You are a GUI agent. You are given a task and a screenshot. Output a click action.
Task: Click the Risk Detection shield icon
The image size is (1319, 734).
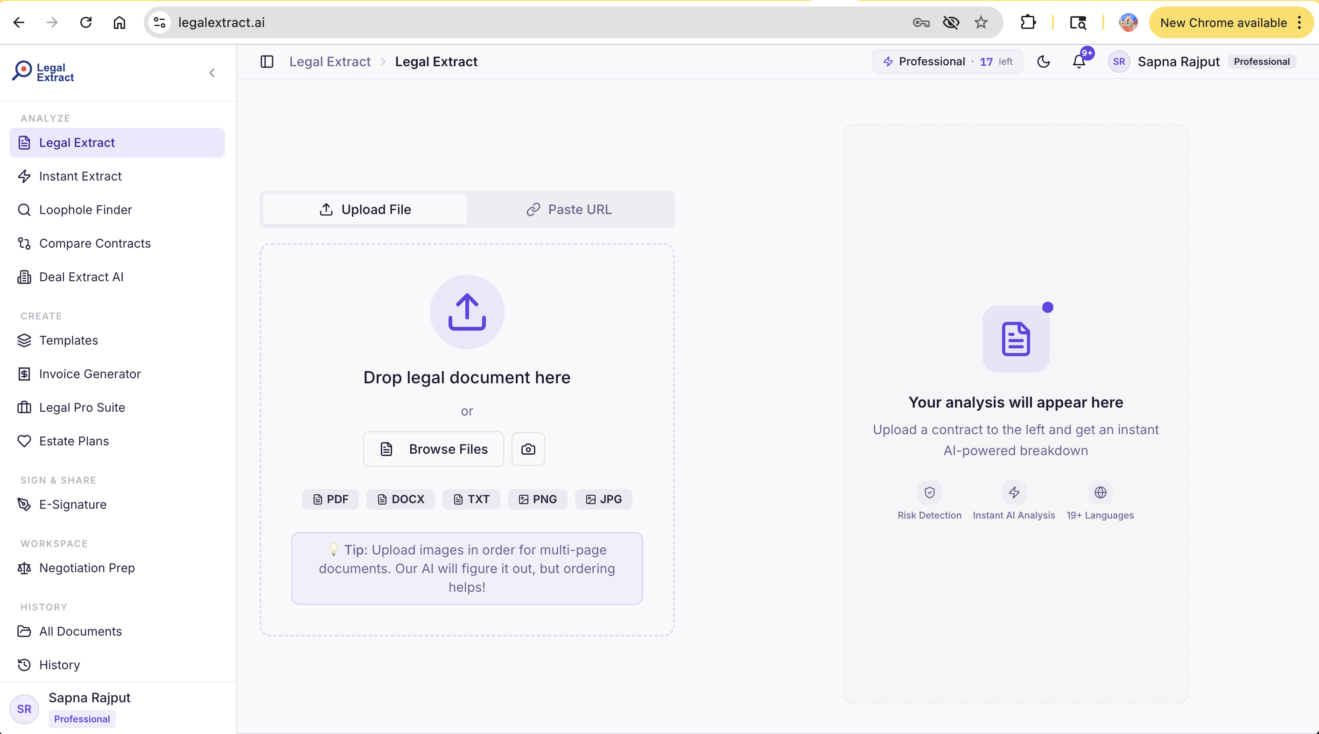pyautogui.click(x=930, y=492)
